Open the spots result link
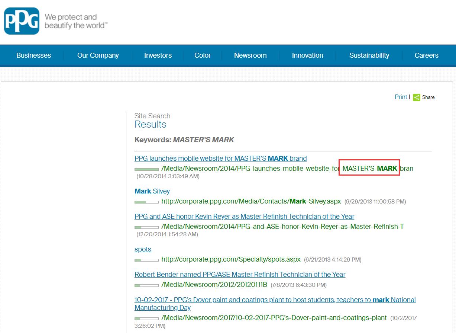The height and width of the screenshot is (333, 456). pos(143,249)
